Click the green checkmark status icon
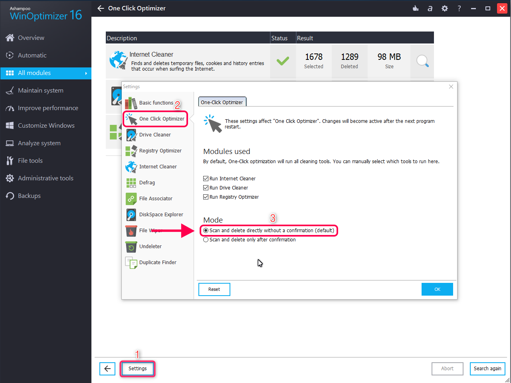 pos(283,61)
